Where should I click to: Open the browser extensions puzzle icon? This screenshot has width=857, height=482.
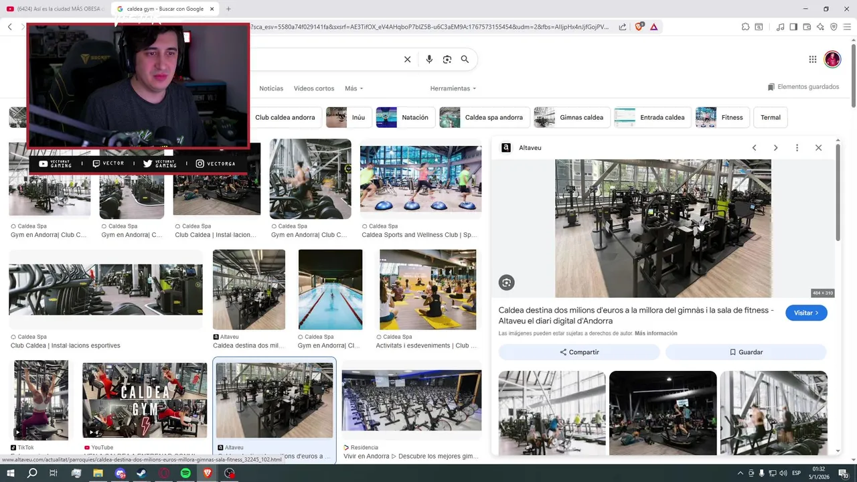point(745,27)
